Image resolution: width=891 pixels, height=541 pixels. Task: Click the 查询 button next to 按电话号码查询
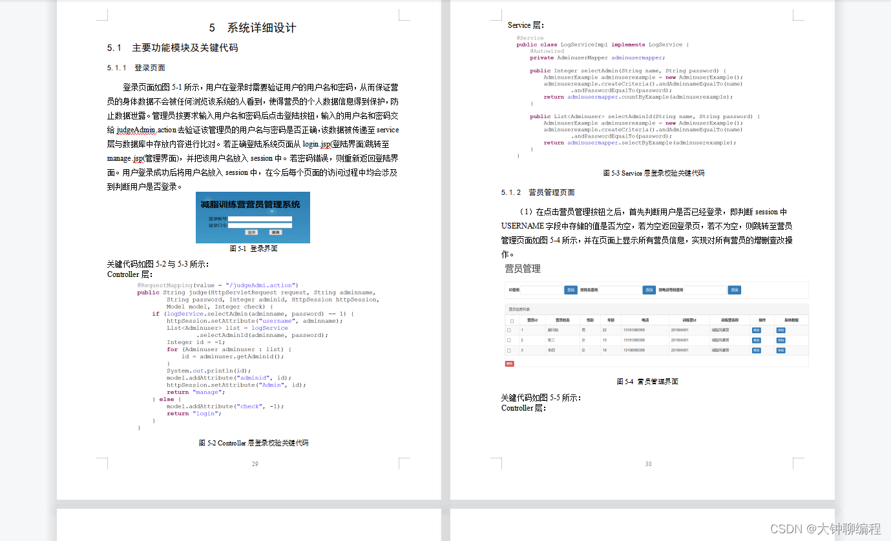coord(734,290)
